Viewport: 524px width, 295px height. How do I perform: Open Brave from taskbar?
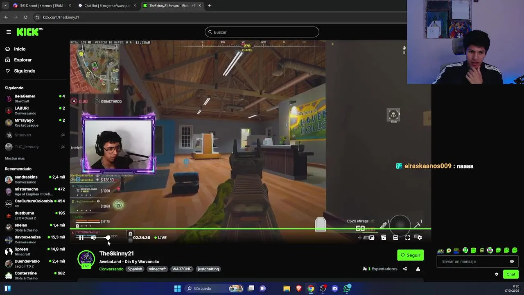click(x=299, y=288)
